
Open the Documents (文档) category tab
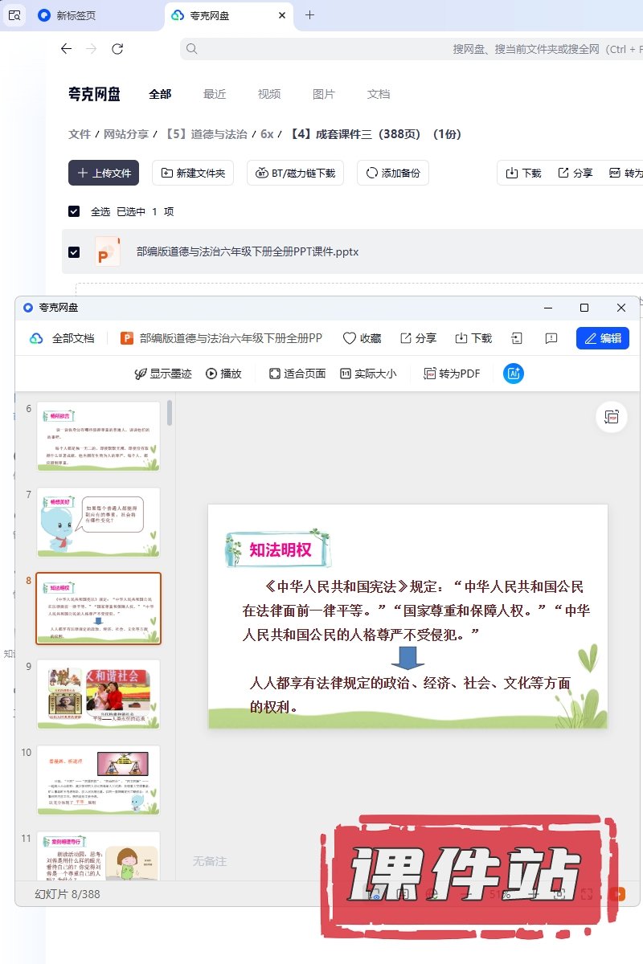(x=379, y=94)
